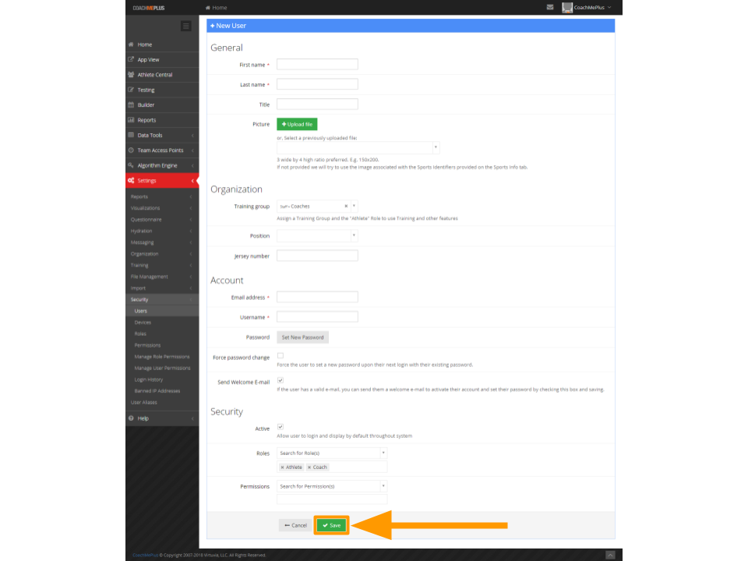Click the Builder calendar icon in sidebar

(131, 105)
